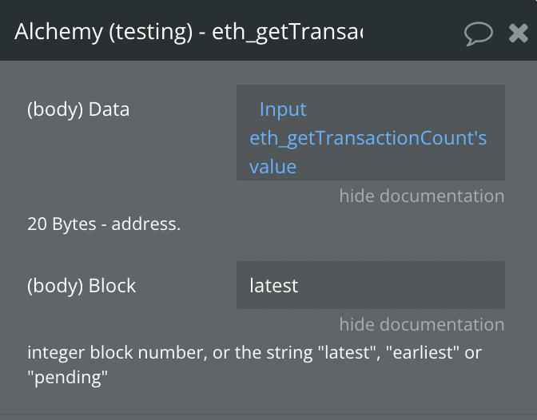Click the '(body) Block' label
The width and height of the screenshot is (537, 420).
coord(82,285)
